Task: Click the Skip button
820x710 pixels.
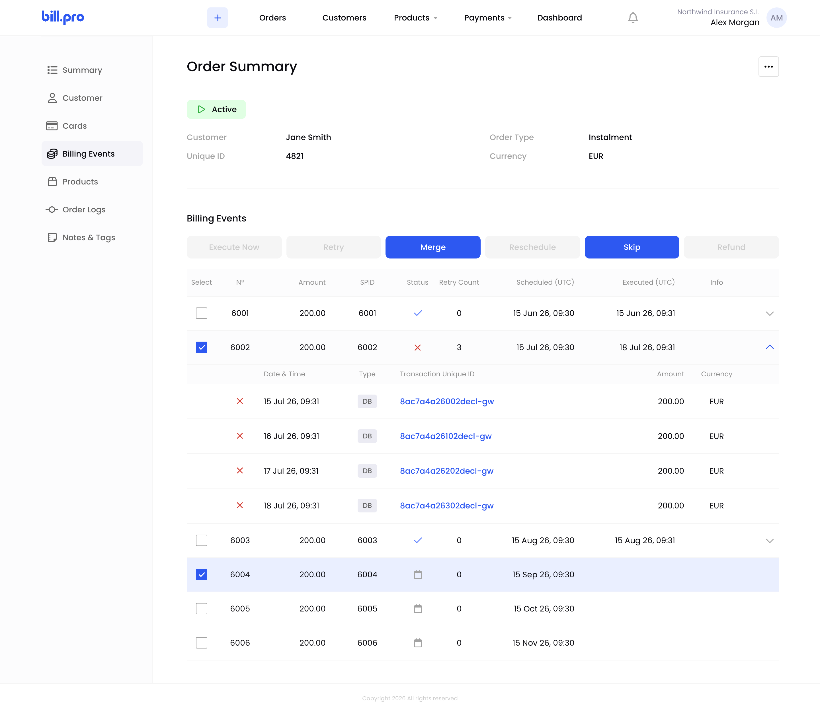Action: point(632,247)
